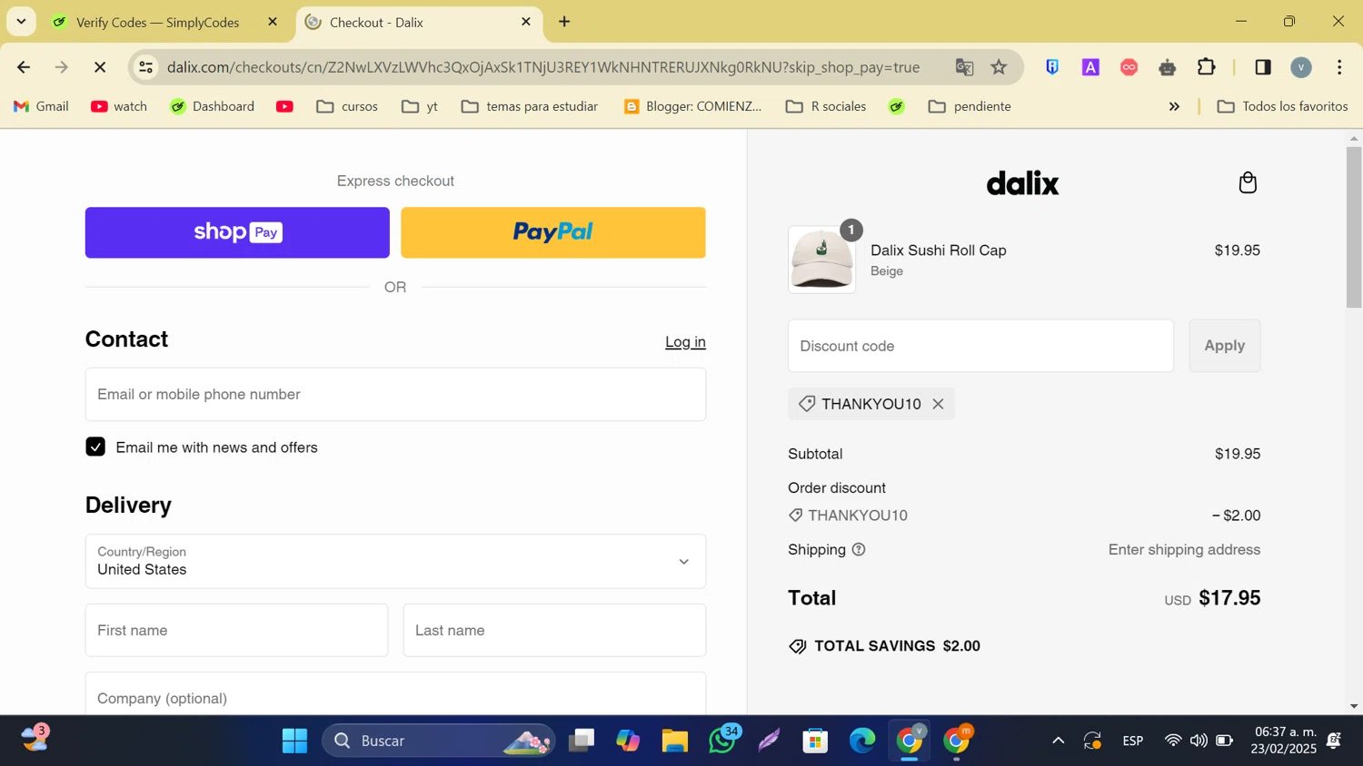Open the purple A extension icon

tap(1090, 67)
